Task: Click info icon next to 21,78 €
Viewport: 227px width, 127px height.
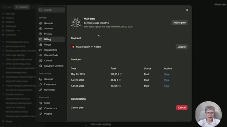Action: [x=120, y=86]
